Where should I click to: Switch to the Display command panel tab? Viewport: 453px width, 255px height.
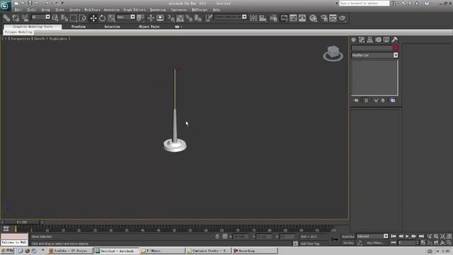pyautogui.click(x=386, y=40)
